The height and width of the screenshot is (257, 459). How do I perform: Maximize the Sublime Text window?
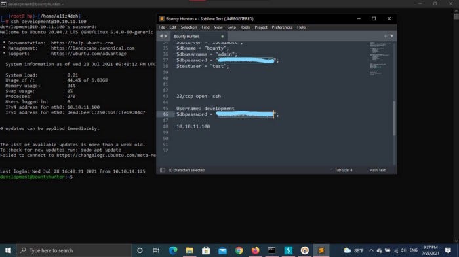tap(374, 18)
